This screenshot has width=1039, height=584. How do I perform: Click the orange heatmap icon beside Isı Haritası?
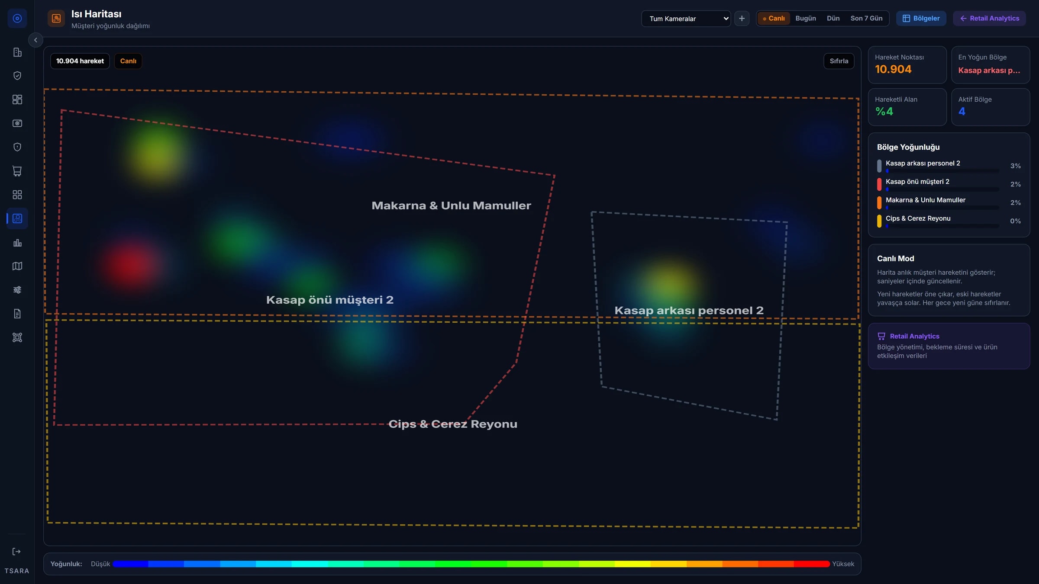56,18
